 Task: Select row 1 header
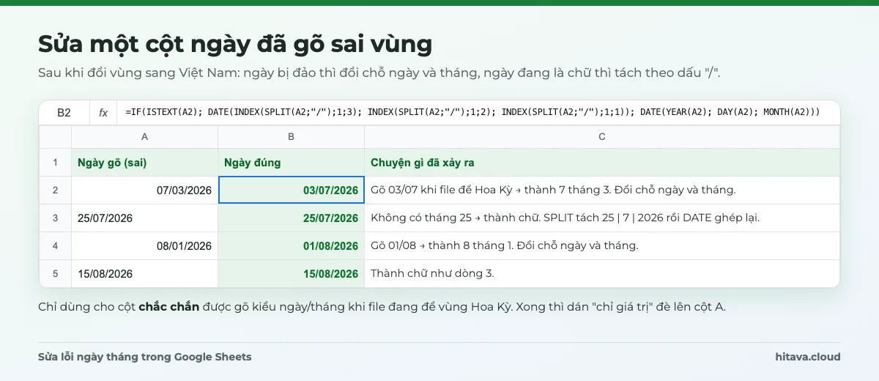click(55, 163)
